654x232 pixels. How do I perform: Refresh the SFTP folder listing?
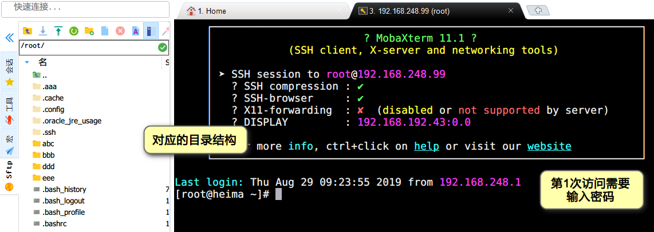(x=74, y=30)
